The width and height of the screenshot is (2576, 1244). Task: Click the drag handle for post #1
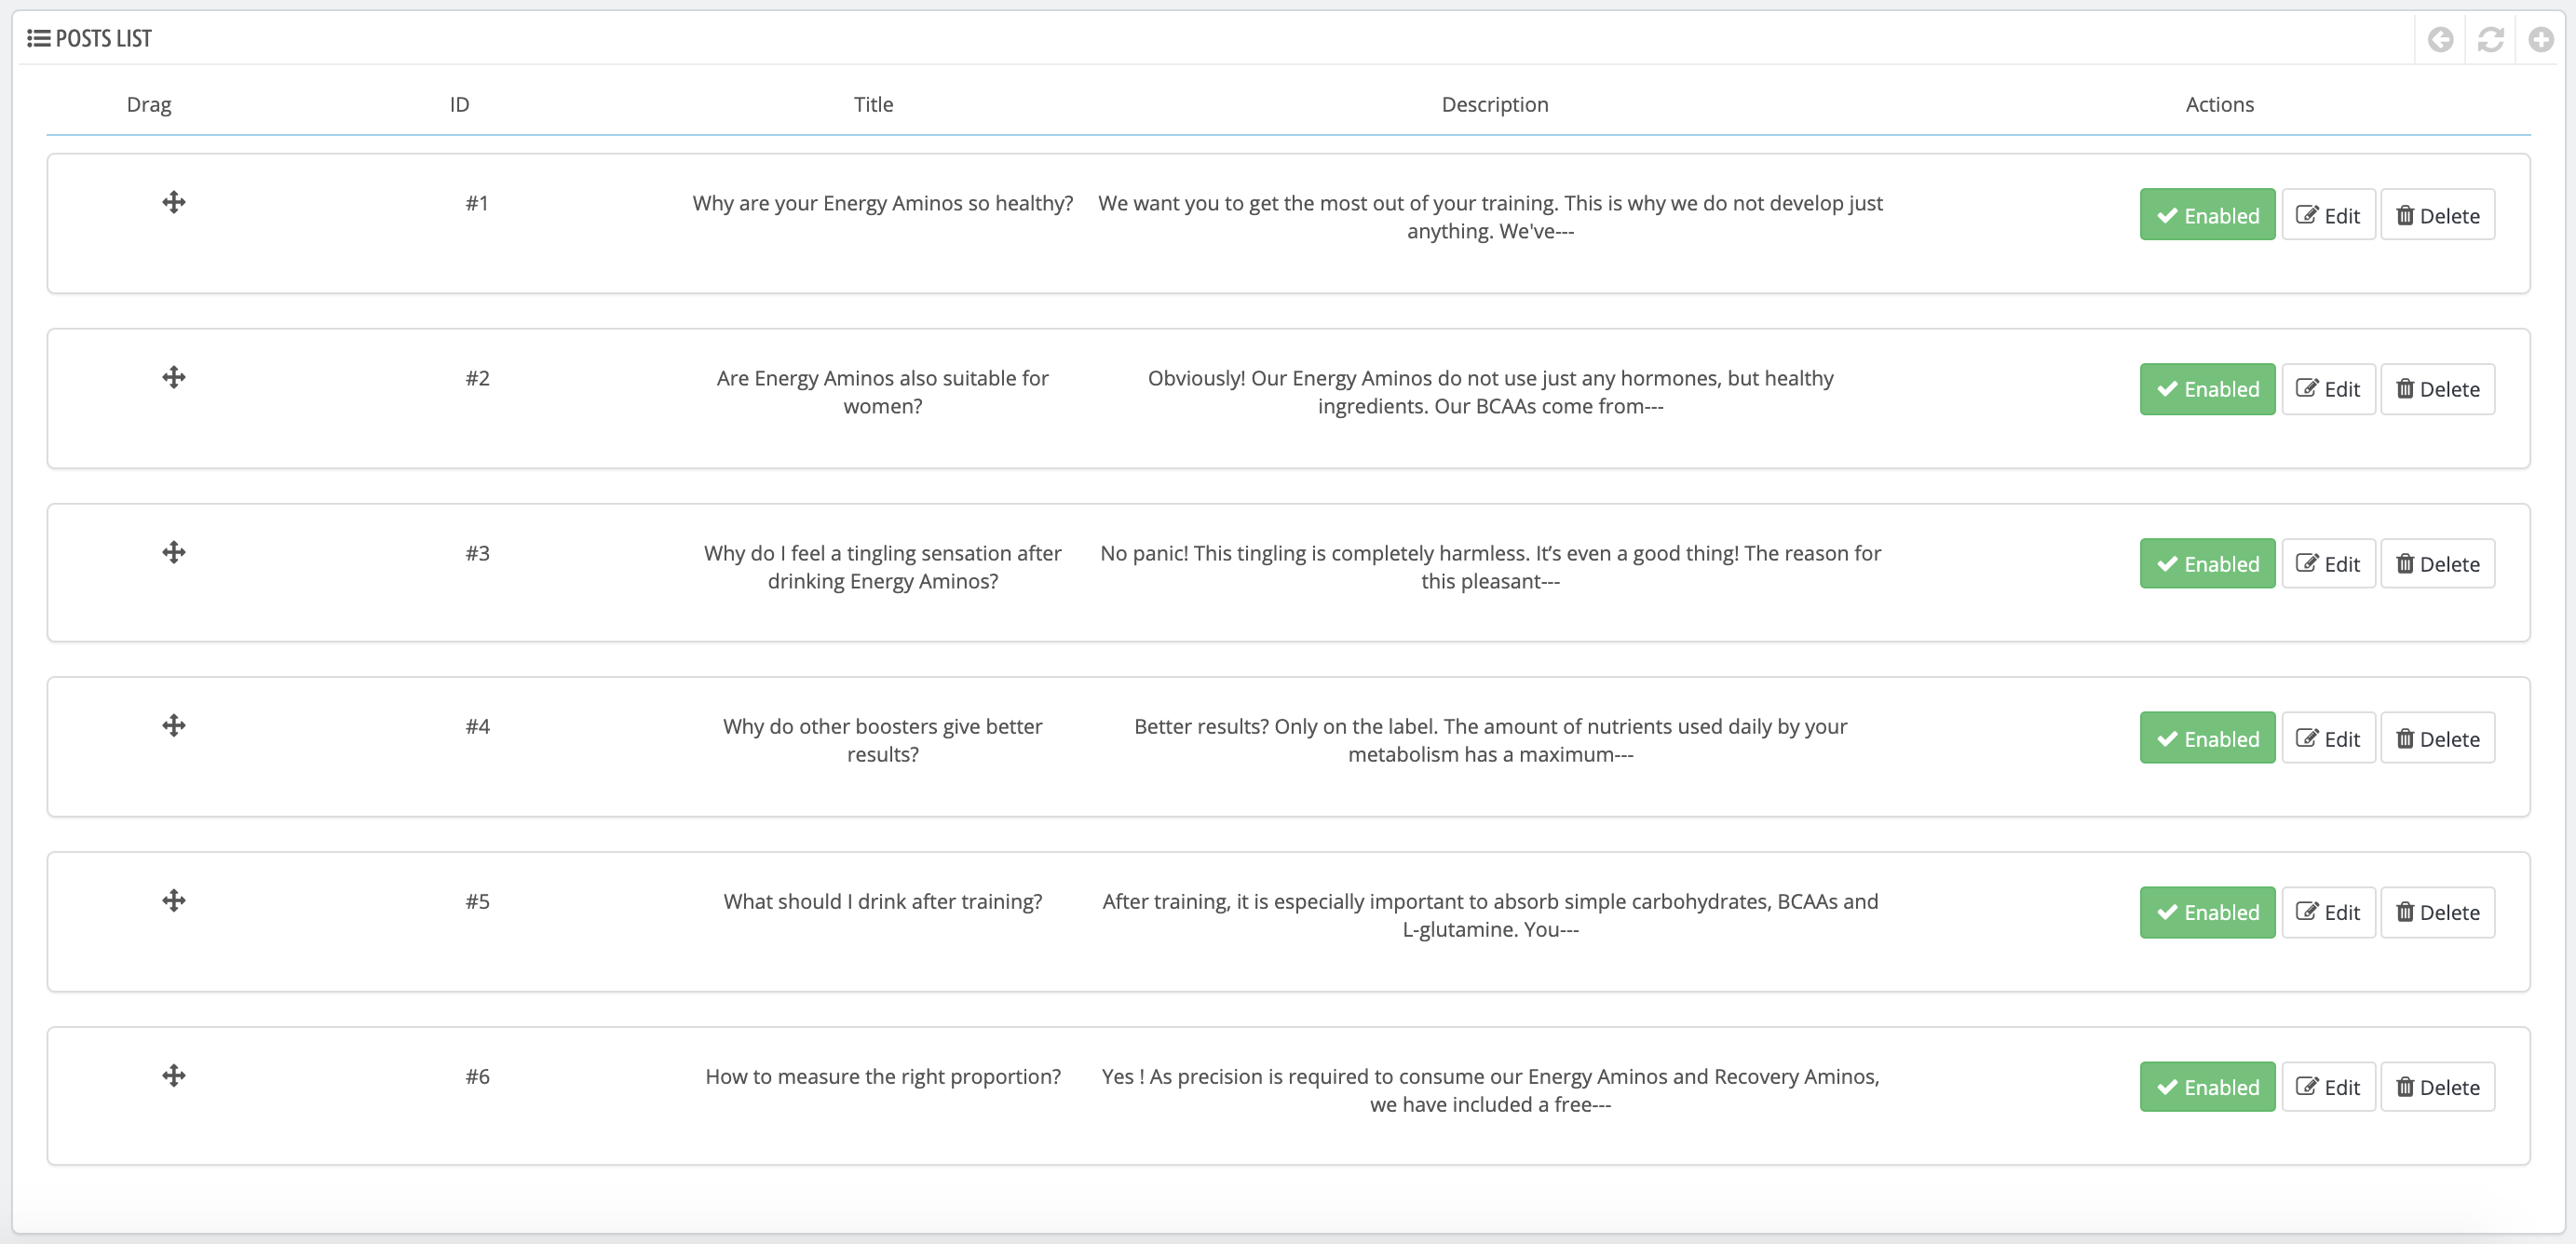174,203
